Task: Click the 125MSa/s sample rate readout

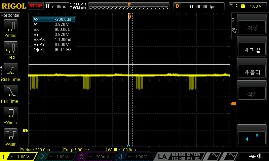Action: point(78,4)
